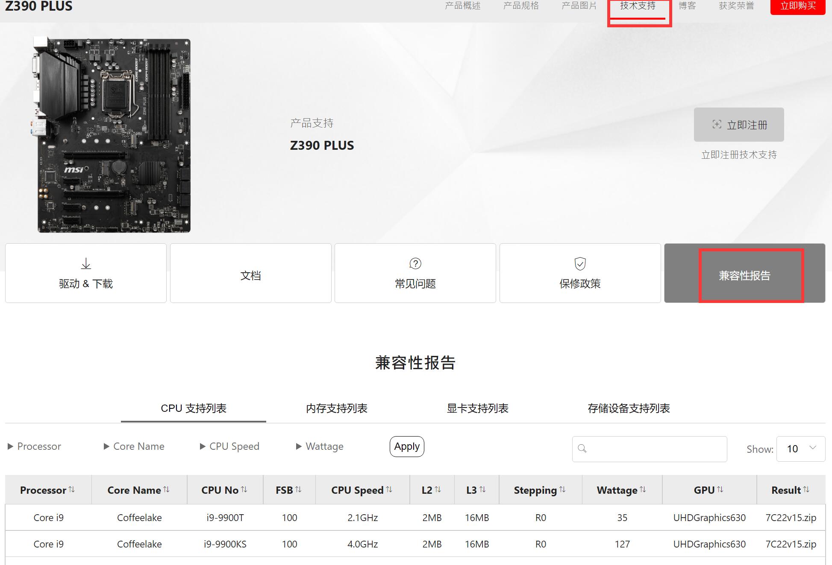
Task: Click the Z390 PLUS motherboard image
Action: [x=111, y=135]
